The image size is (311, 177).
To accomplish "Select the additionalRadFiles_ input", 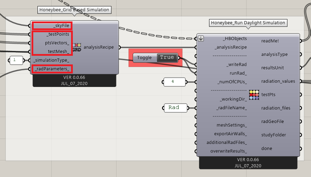I will [227, 142].
